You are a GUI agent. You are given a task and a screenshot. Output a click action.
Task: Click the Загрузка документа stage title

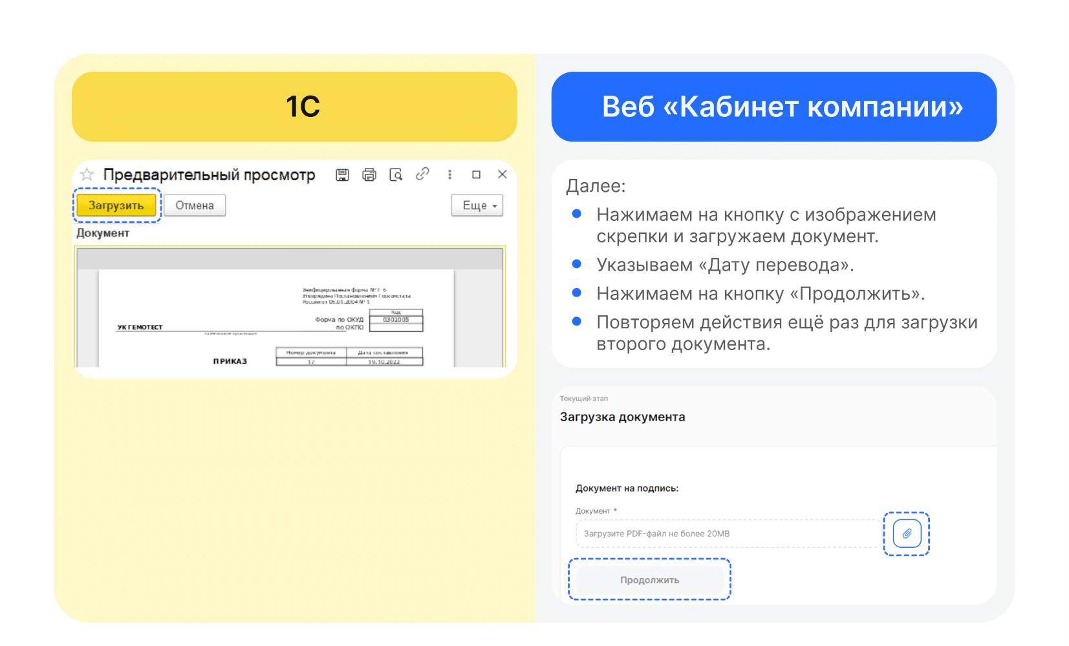pyautogui.click(x=623, y=417)
